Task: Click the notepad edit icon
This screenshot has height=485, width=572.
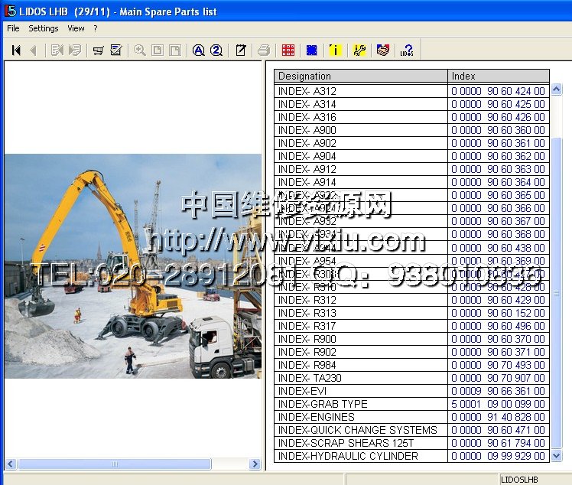Action: [241, 50]
